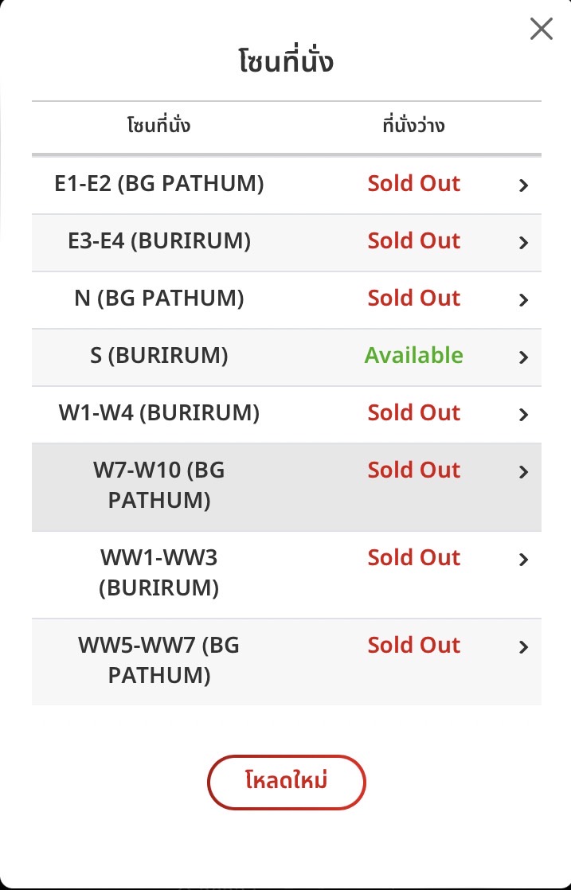Select the S (BURIRUM) zone name
Image resolution: width=571 pixels, height=890 pixels.
(159, 355)
